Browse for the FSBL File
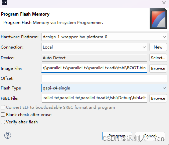Screen dimensions: 169x145 click(x=158, y=98)
